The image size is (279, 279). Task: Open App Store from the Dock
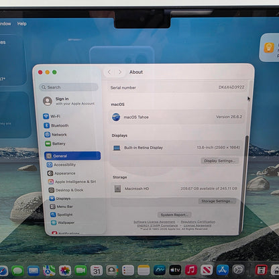(x=223, y=270)
